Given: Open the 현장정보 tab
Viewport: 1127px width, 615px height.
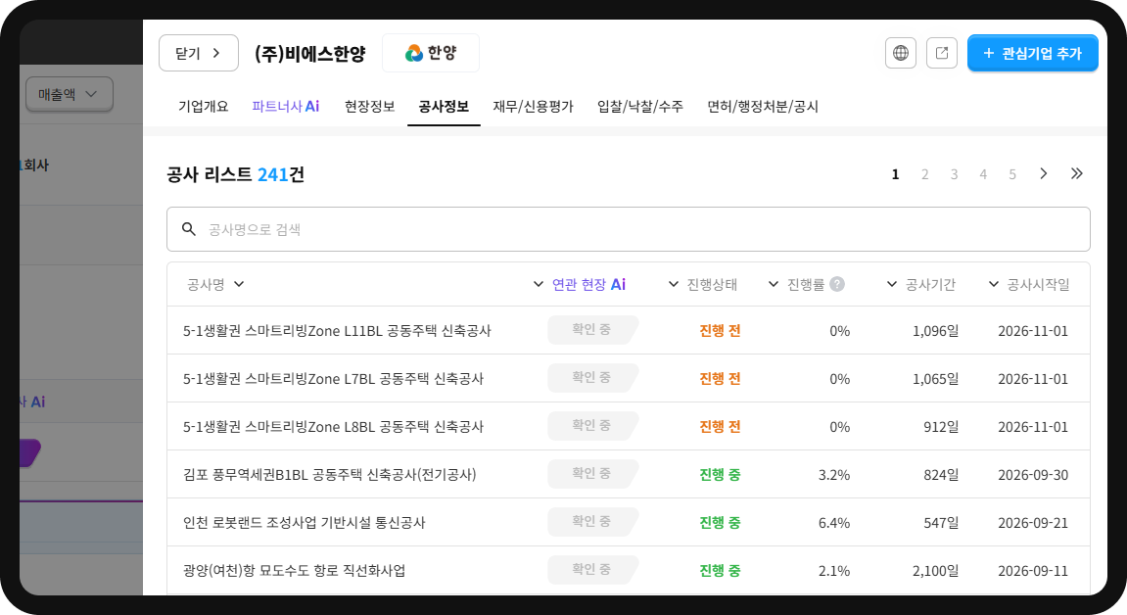Looking at the screenshot, I should (x=369, y=107).
